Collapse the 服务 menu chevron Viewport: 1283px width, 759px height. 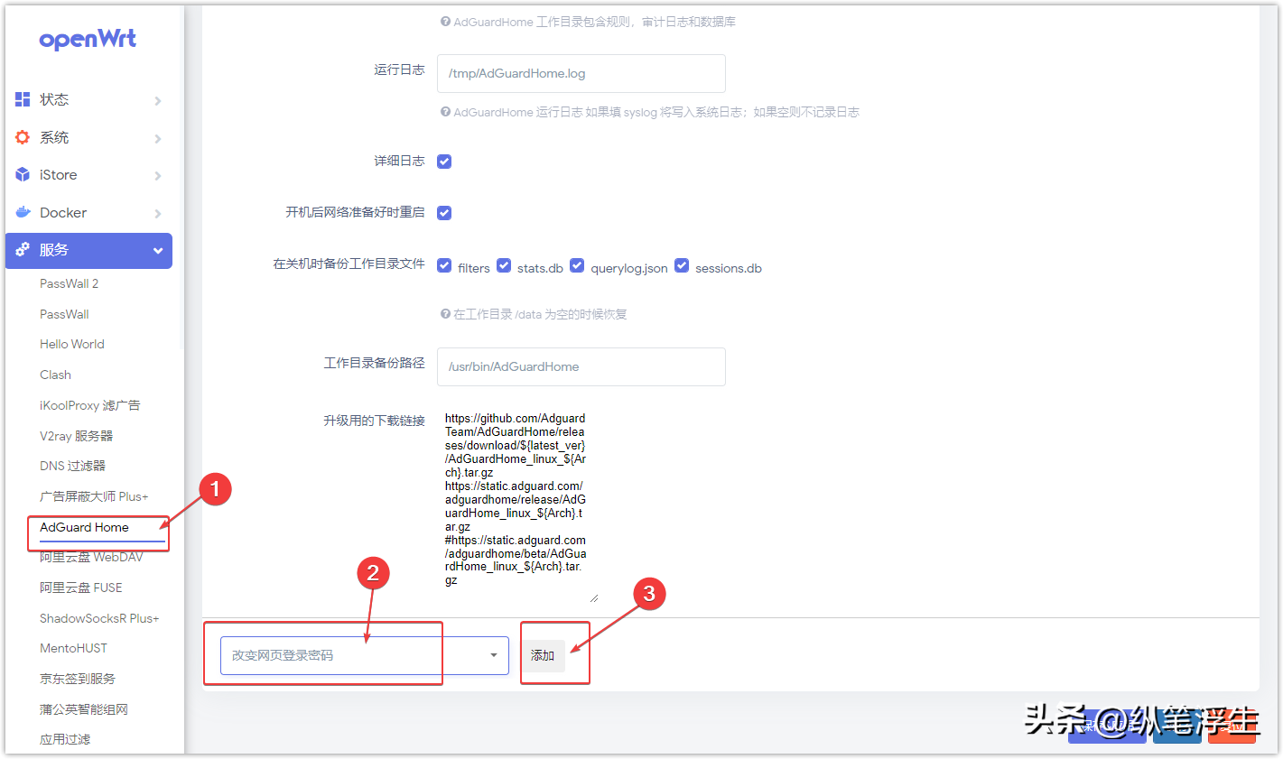click(x=158, y=251)
